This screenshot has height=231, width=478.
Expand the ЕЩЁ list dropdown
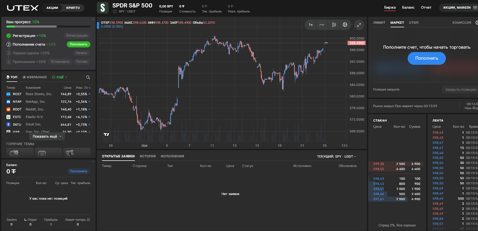pyautogui.click(x=60, y=77)
